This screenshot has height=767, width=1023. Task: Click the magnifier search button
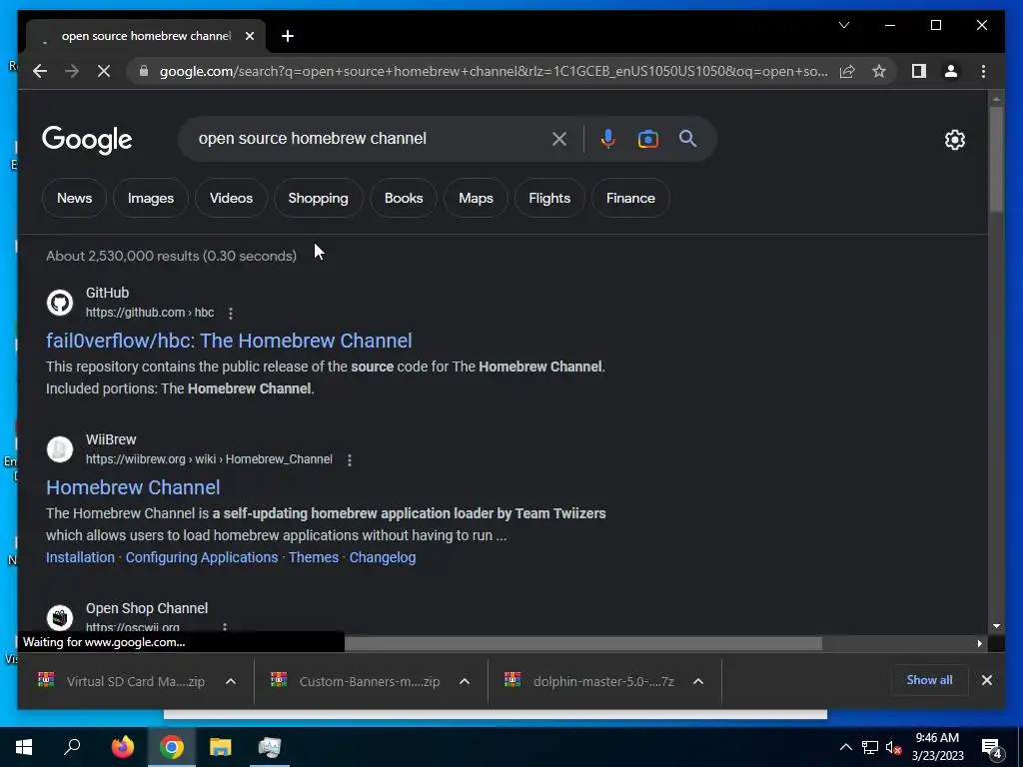tap(687, 138)
